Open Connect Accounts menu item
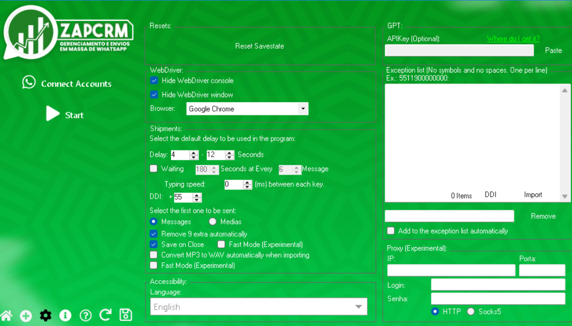The width and height of the screenshot is (572, 326). tap(76, 84)
